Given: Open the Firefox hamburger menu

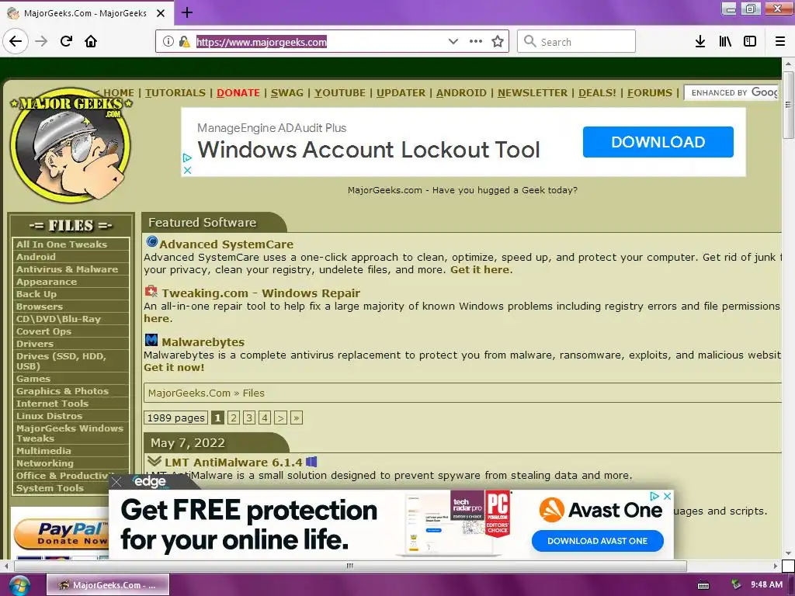Looking at the screenshot, I should pos(779,41).
